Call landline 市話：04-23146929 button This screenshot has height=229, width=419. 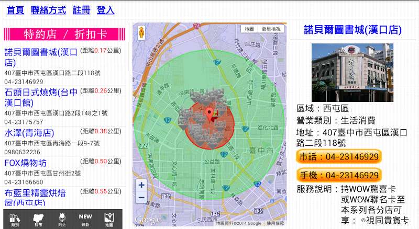tap(339, 156)
